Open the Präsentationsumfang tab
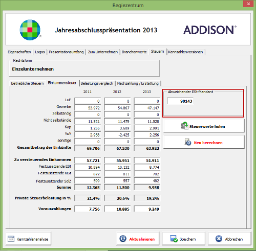The image size is (256, 251). tap(66, 52)
